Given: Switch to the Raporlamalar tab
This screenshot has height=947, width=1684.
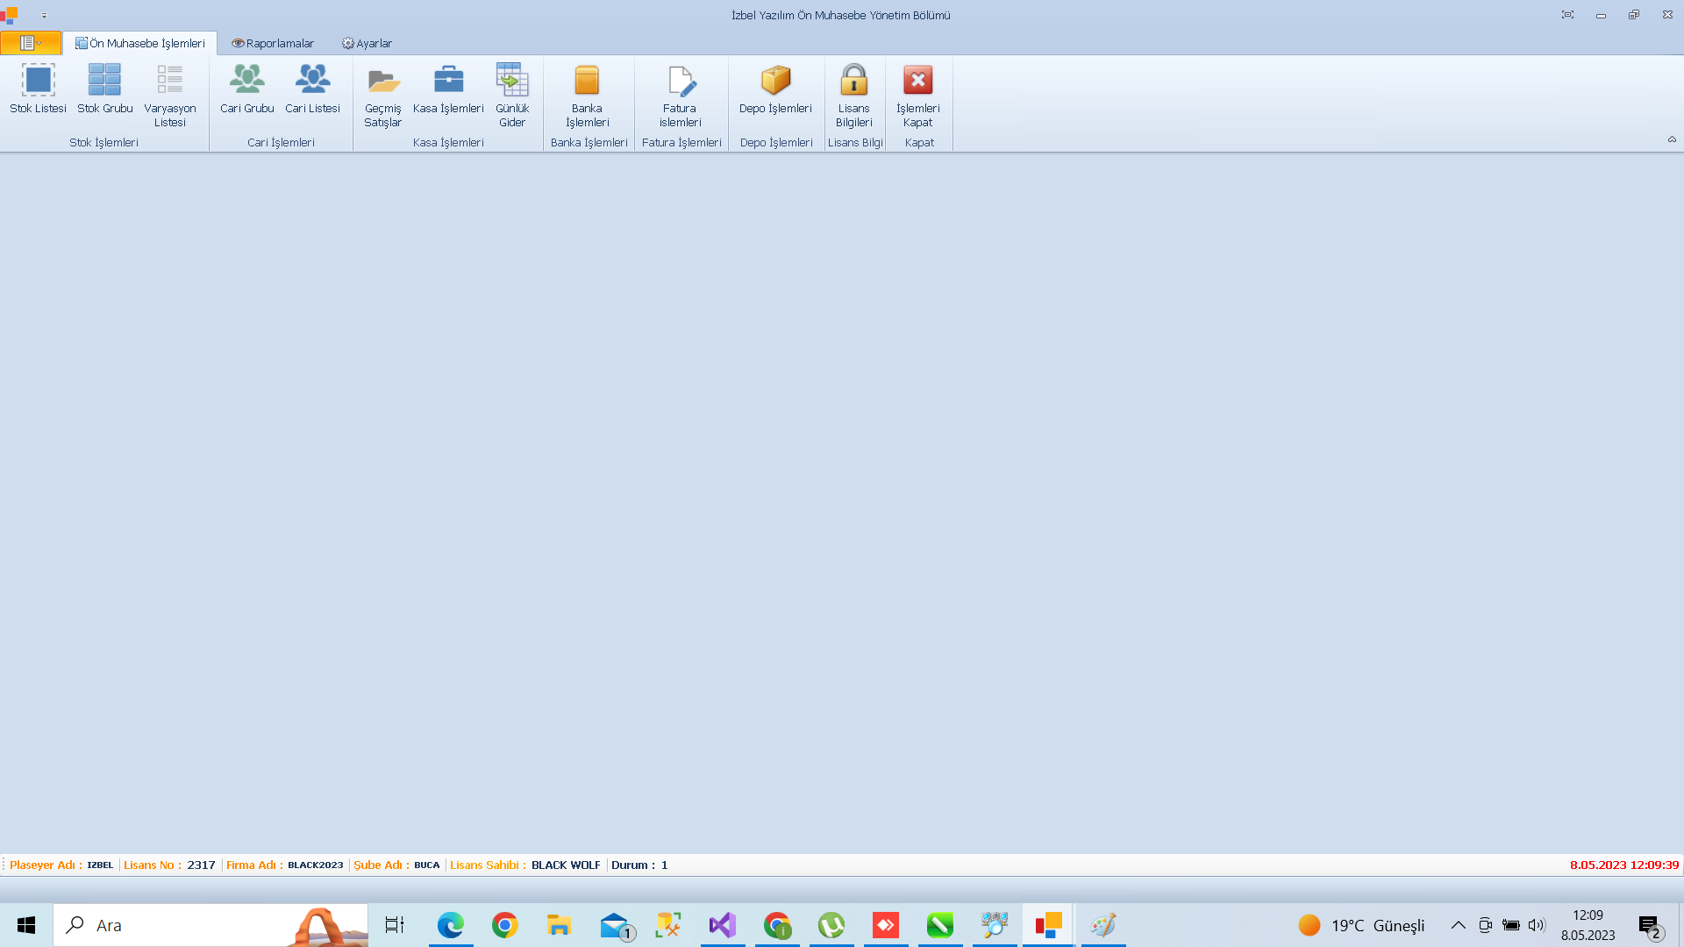Looking at the screenshot, I should (x=273, y=43).
